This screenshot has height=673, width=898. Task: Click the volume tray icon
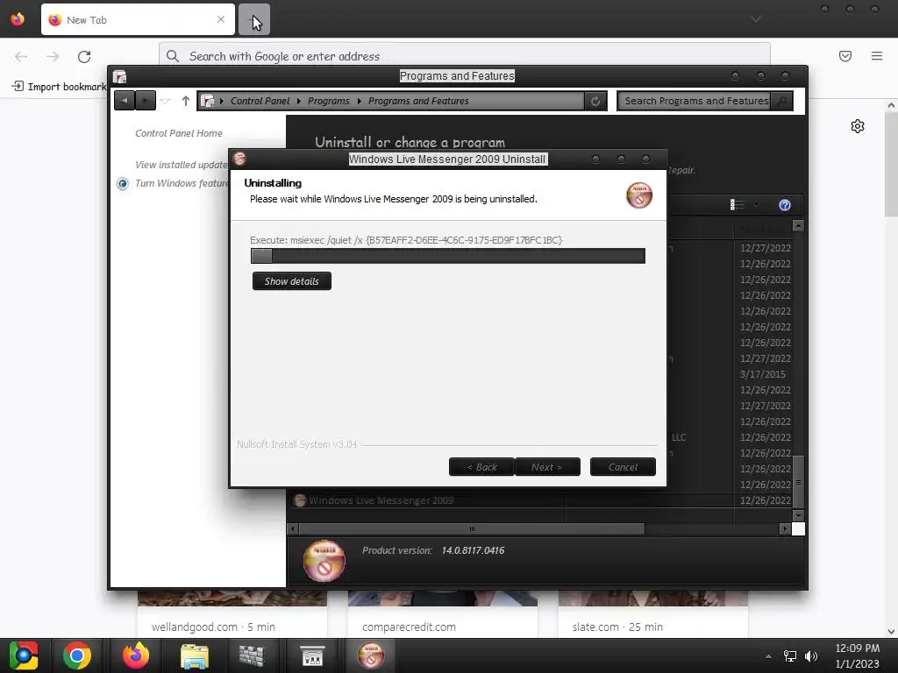click(811, 656)
